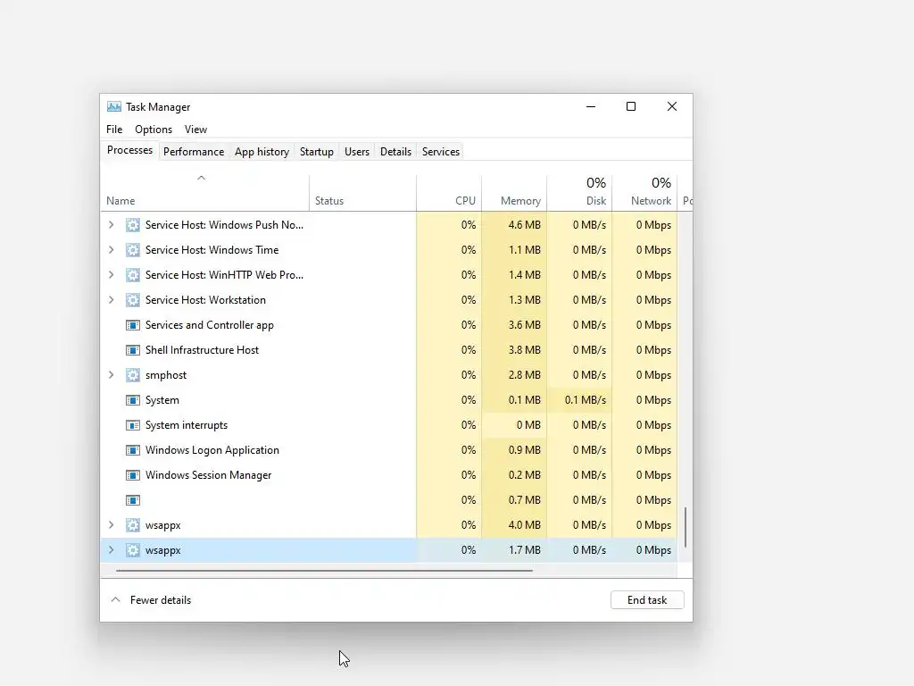The width and height of the screenshot is (914, 686).
Task: Sort by the Status column header
Action: (362, 193)
